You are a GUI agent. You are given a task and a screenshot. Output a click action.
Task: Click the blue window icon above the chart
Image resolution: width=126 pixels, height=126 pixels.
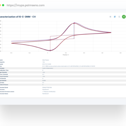115,17
